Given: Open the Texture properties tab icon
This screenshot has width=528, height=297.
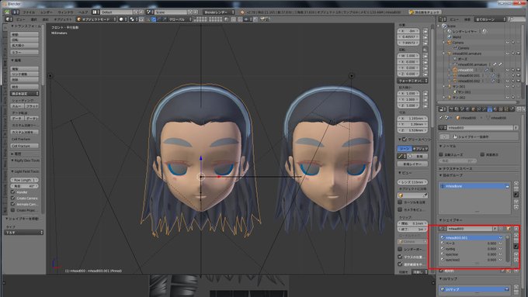Looking at the screenshot, I should pyautogui.click(x=501, y=109).
